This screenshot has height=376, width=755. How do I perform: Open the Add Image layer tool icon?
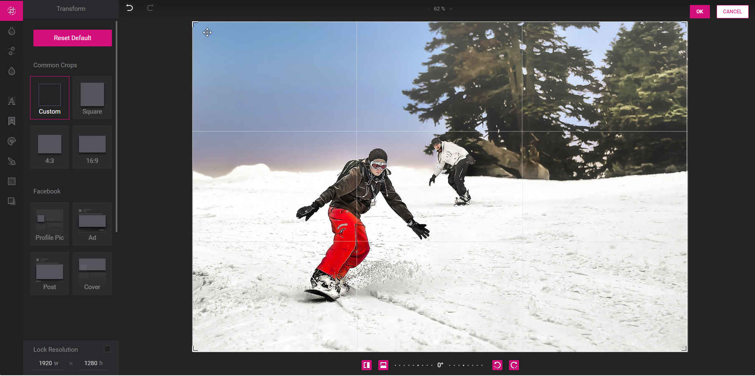coord(12,201)
